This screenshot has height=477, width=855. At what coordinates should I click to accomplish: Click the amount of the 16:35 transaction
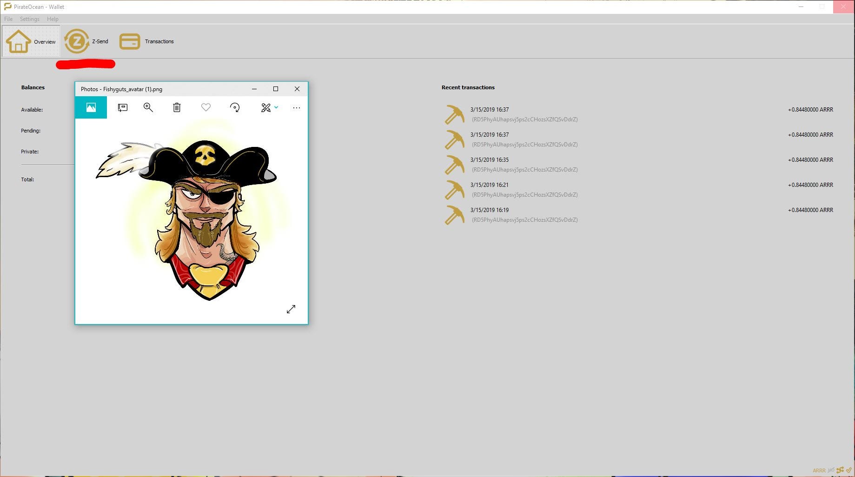pos(810,160)
